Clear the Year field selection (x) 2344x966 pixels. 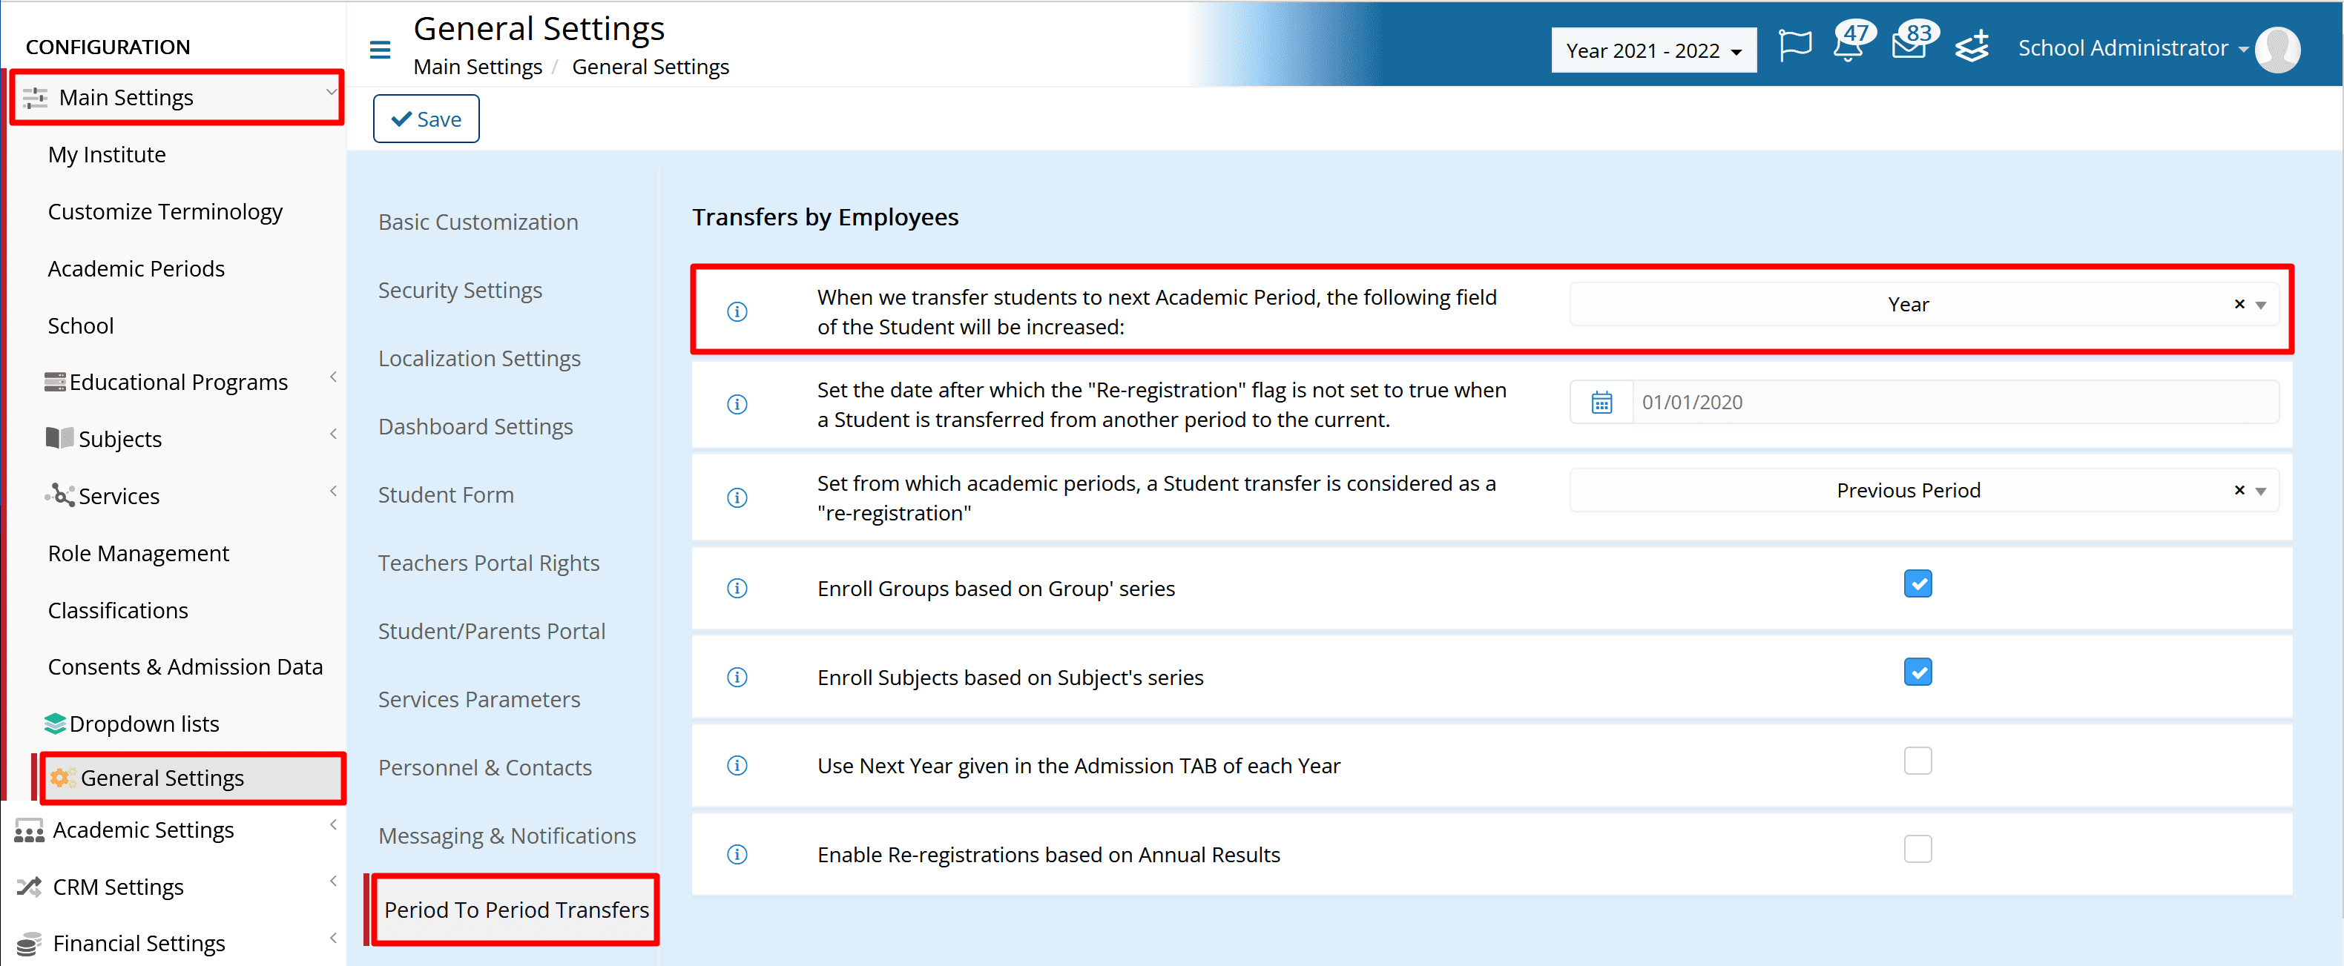[2239, 304]
